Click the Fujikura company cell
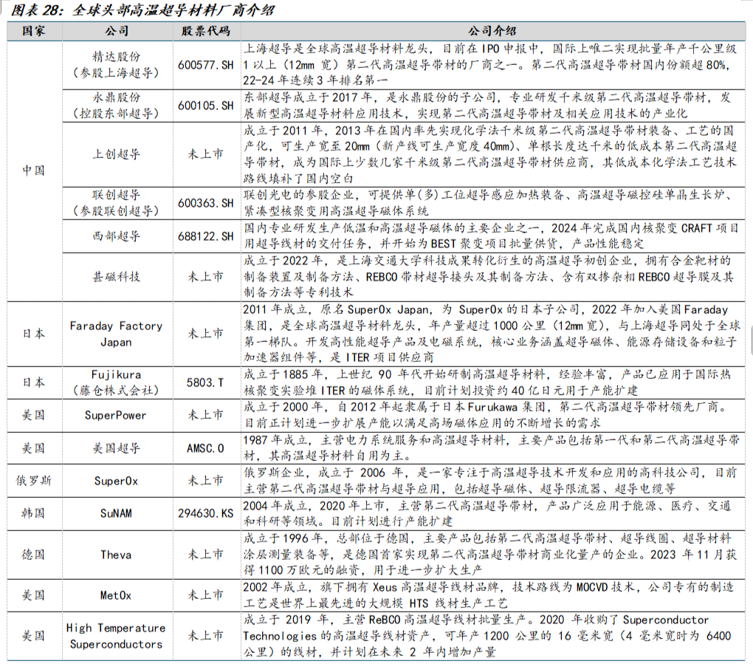 point(116,383)
